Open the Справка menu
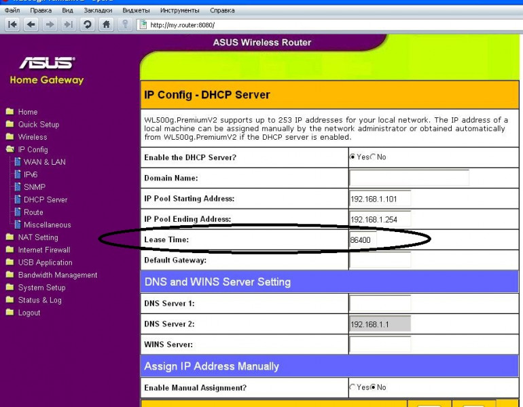Viewport: 523px width, 407px height. pyautogui.click(x=222, y=10)
